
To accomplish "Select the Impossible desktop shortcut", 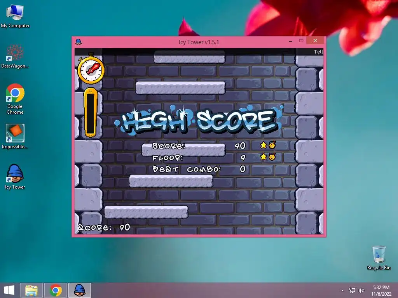I will (x=15, y=136).
